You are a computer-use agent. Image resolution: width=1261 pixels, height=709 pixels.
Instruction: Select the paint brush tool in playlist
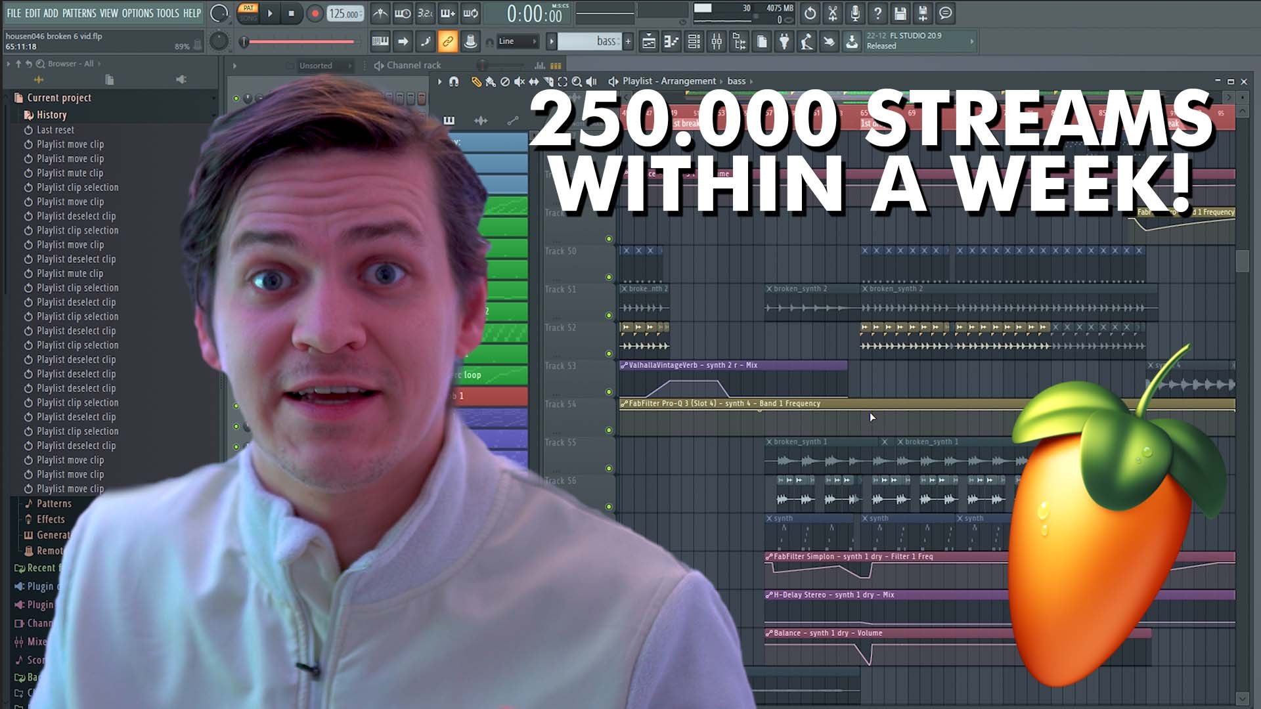click(x=490, y=82)
